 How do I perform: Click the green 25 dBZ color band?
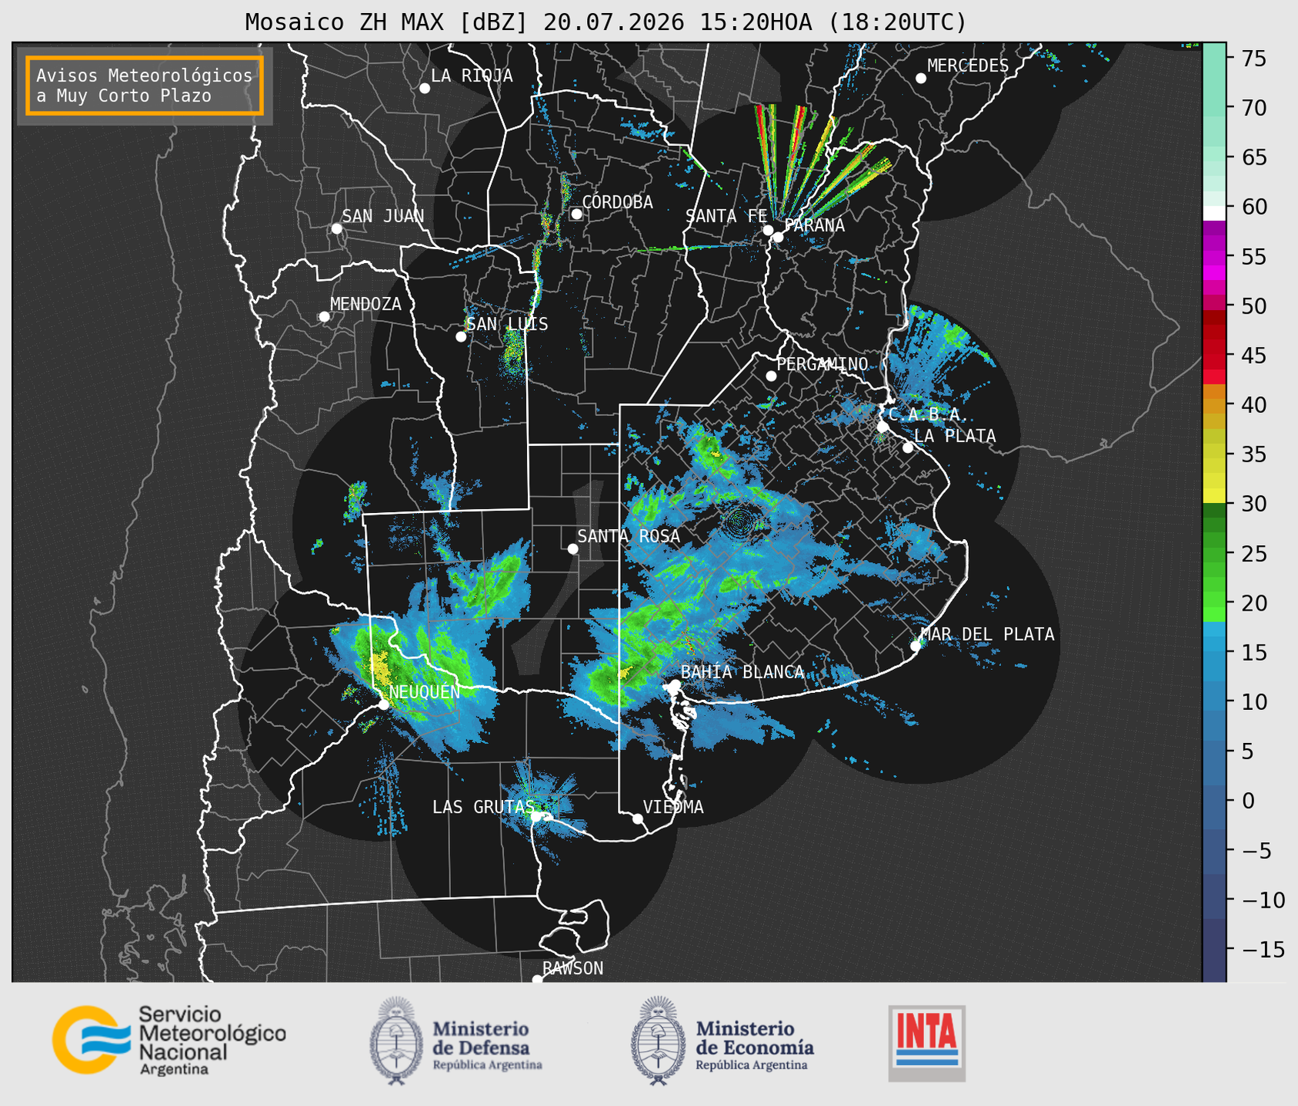click(1214, 554)
